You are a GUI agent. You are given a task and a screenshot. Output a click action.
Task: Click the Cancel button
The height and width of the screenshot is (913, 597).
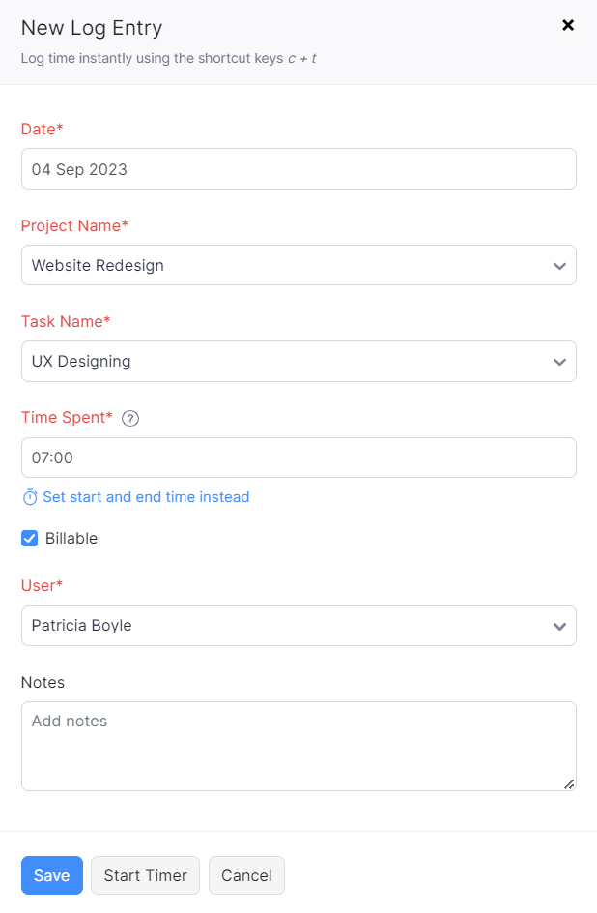246,875
